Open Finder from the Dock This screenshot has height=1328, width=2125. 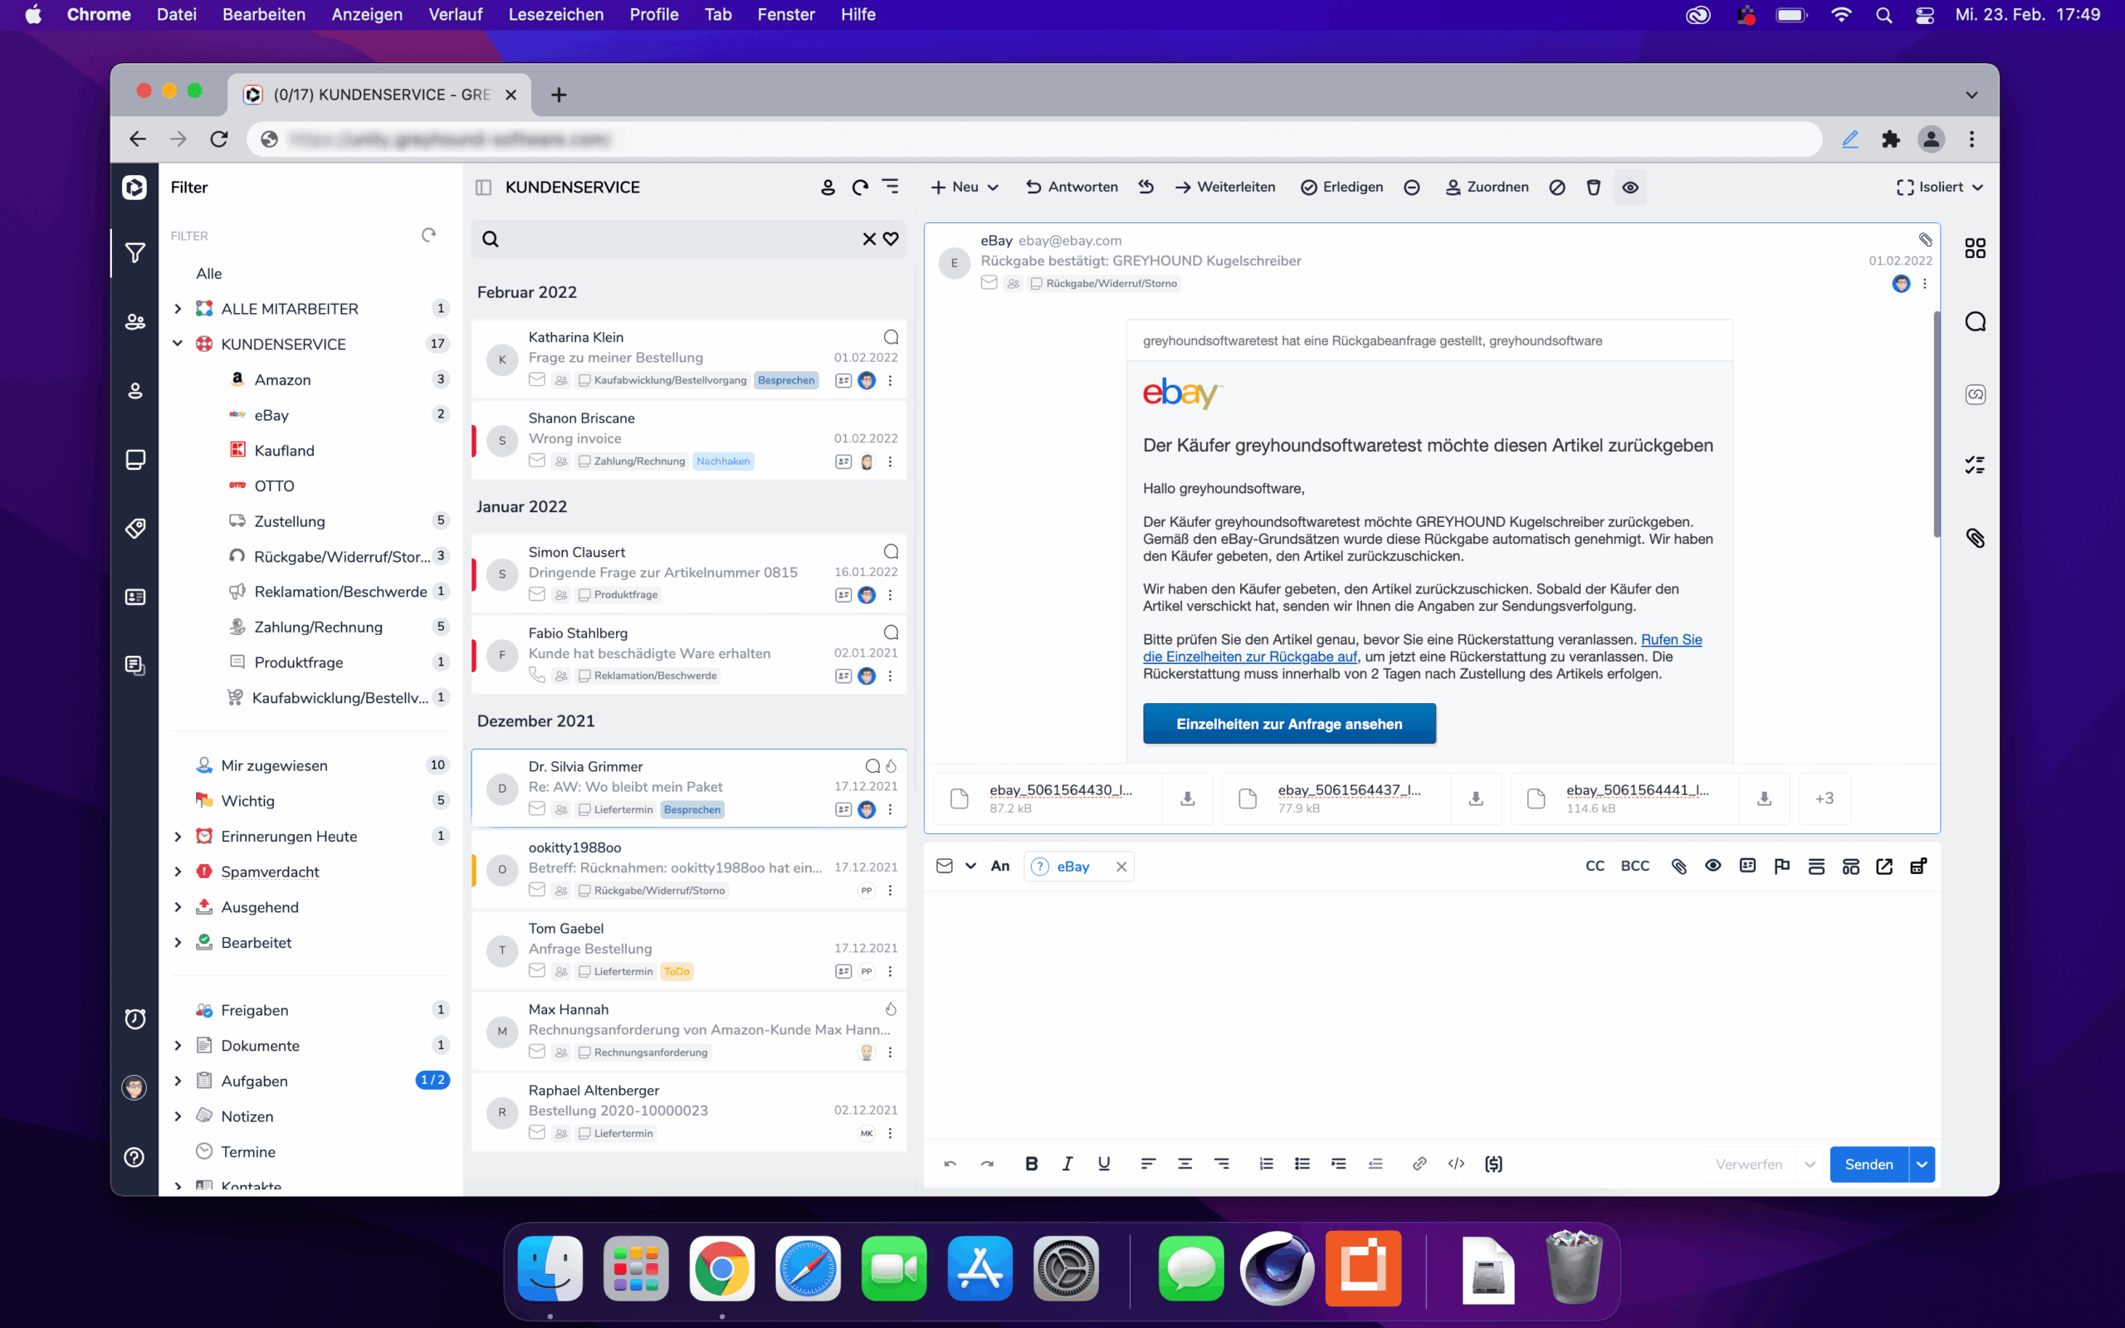pos(550,1268)
